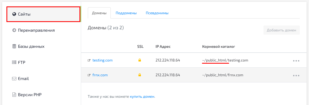Follow the купить домен link
The width and height of the screenshot is (309, 105).
click(x=142, y=97)
